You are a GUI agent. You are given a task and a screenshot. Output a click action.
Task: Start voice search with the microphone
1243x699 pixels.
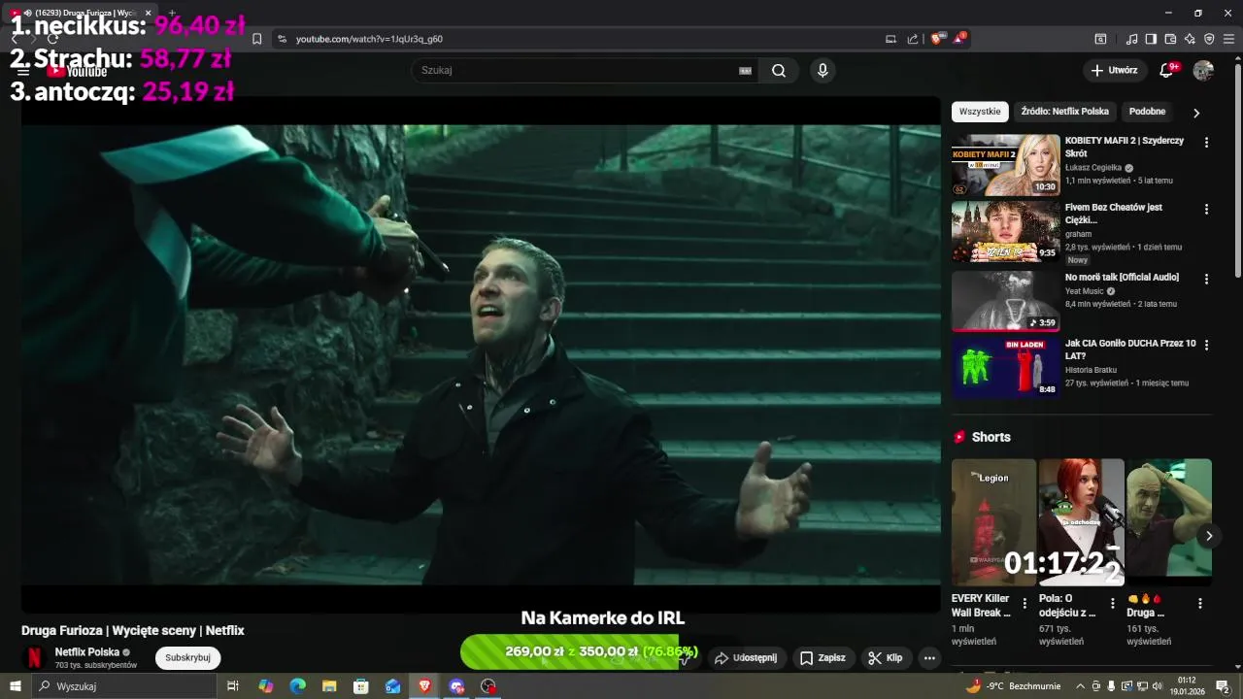823,70
